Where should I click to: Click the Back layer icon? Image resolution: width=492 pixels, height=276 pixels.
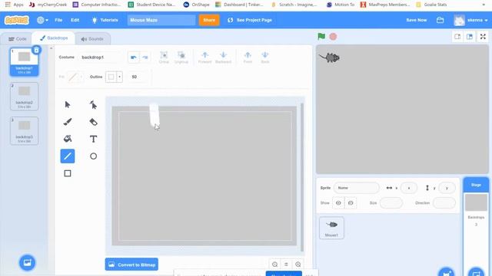coord(264,58)
